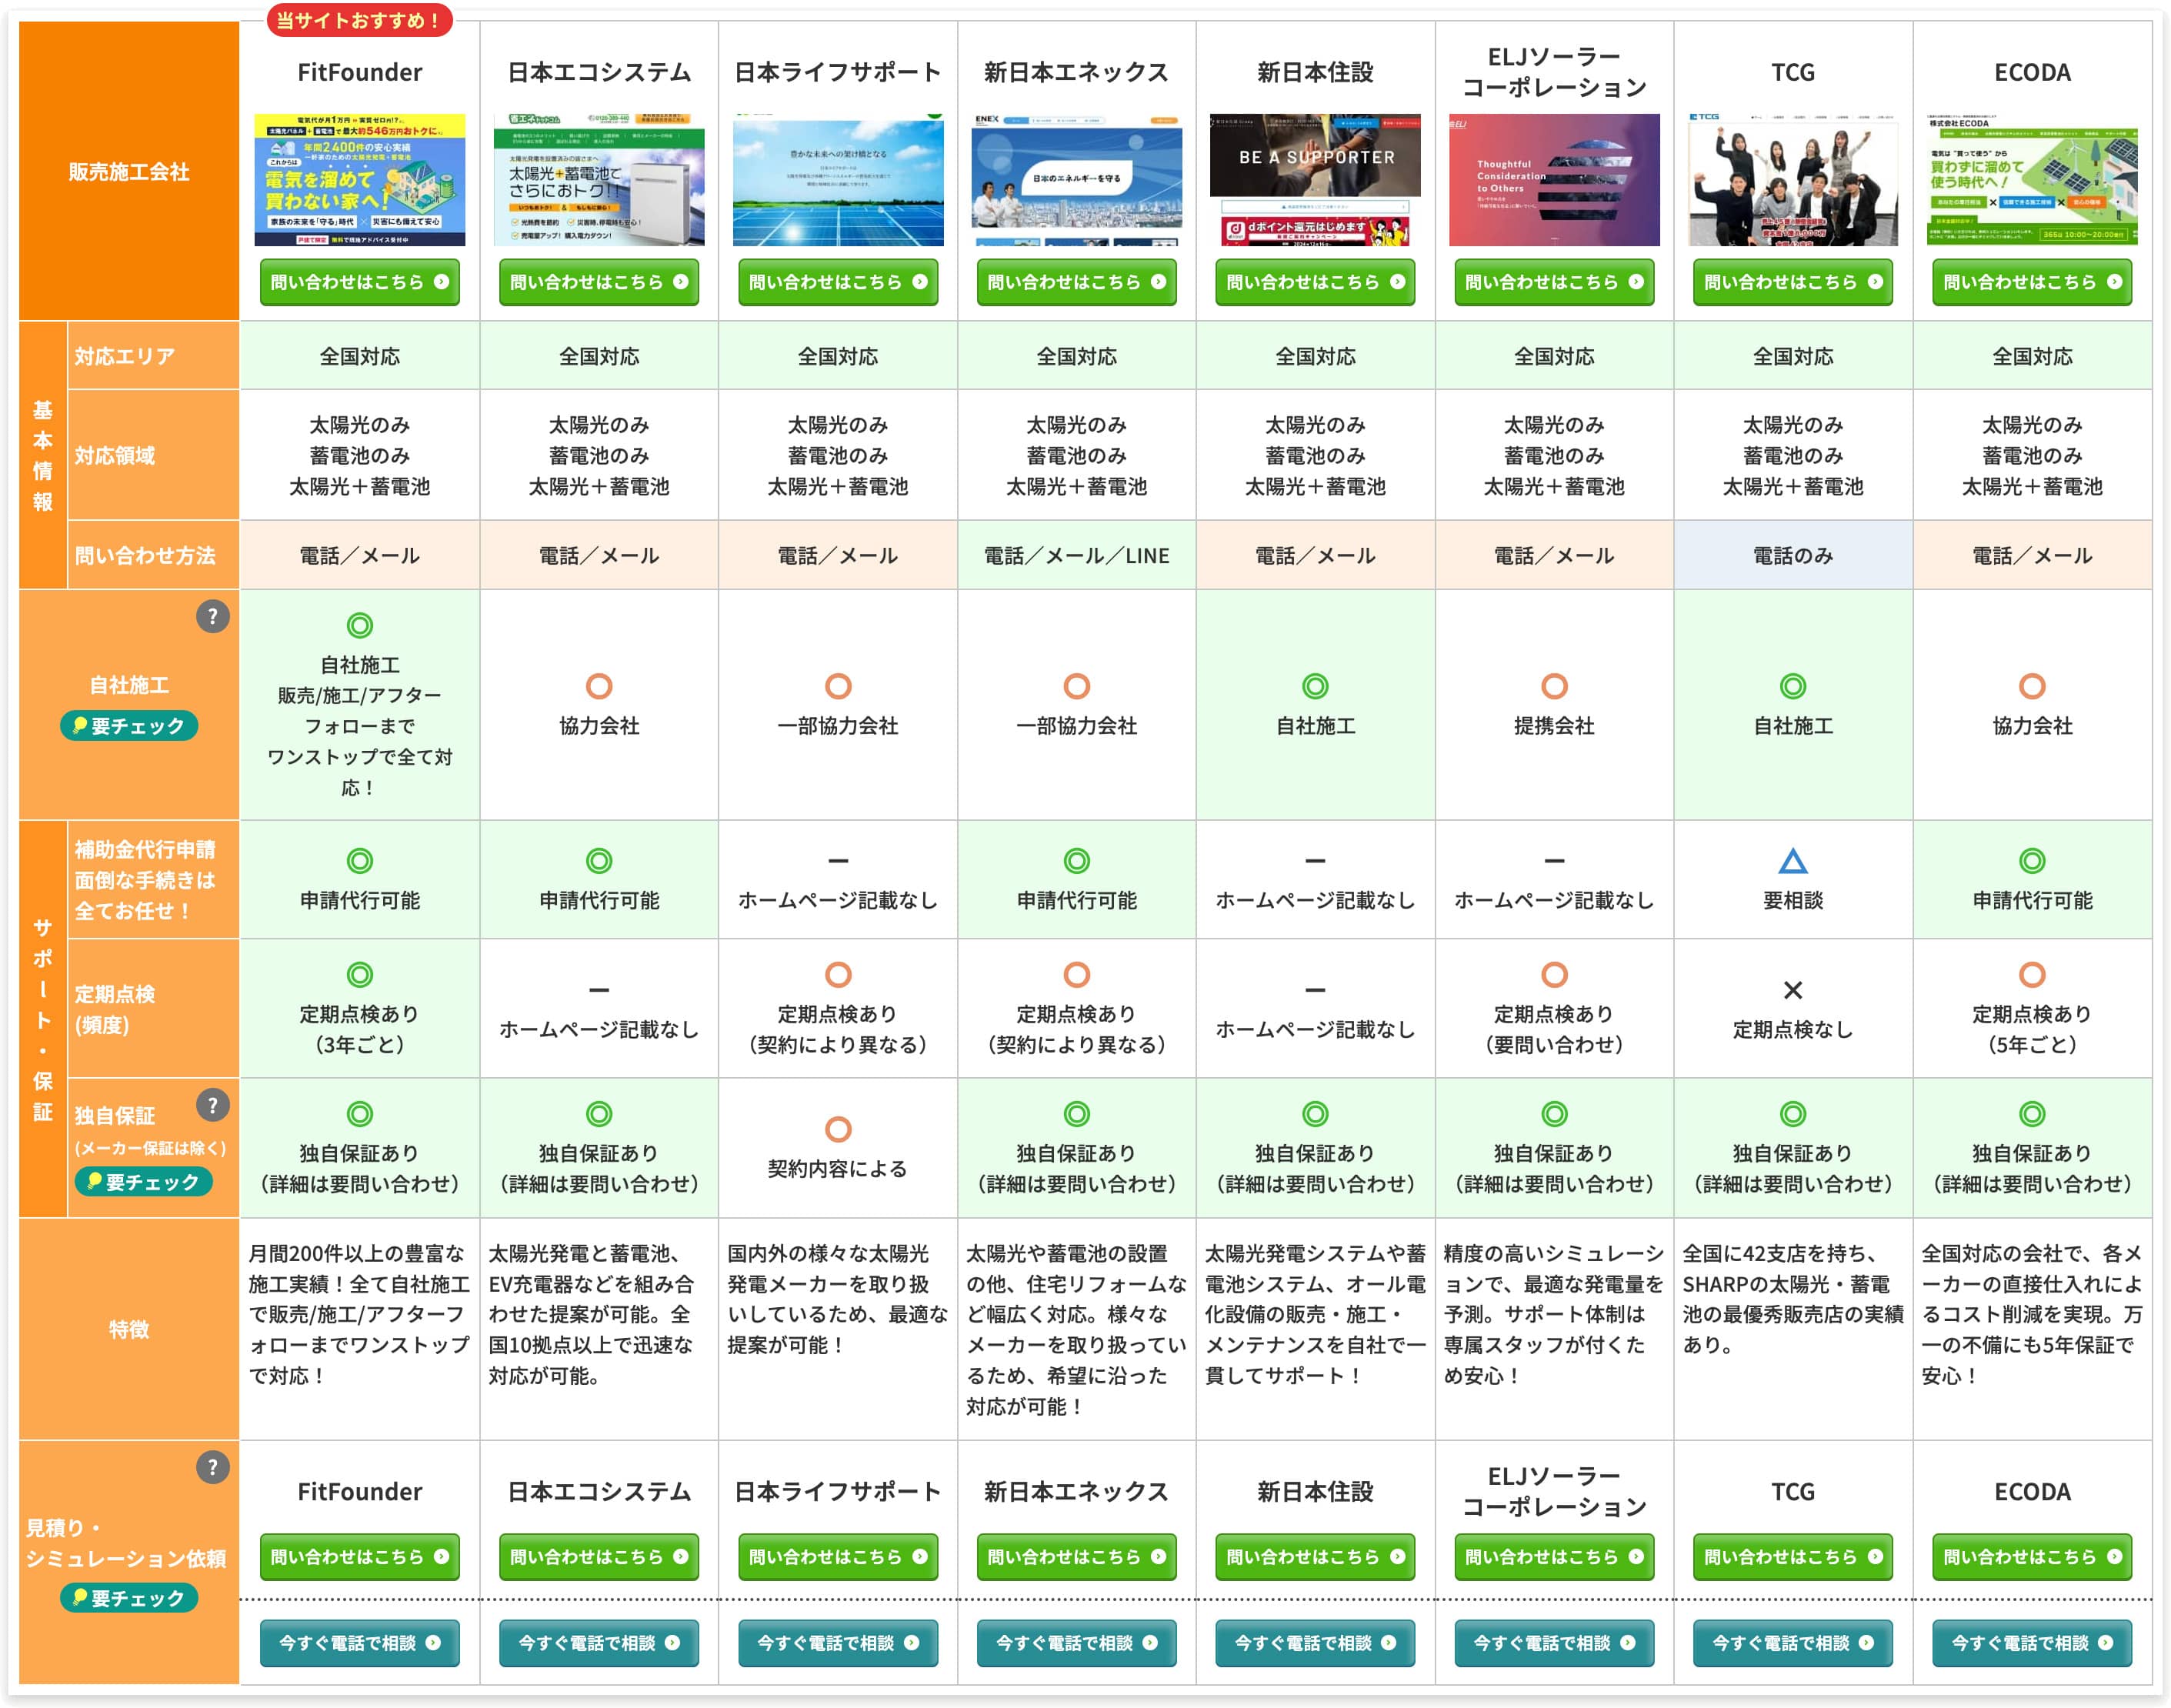Click the 提携会社 cell for ELJソーラー
2171x1708 pixels.
pyautogui.click(x=1554, y=705)
